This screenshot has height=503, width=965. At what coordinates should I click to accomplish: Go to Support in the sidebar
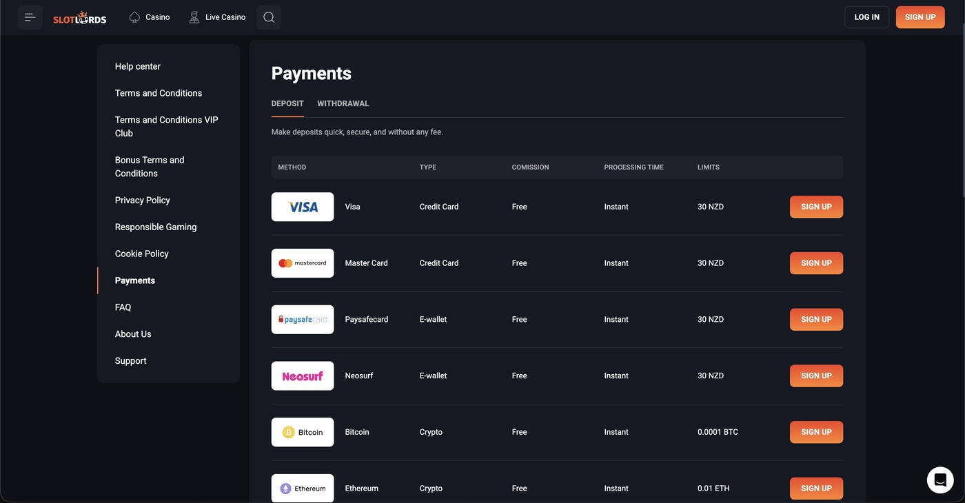(x=131, y=361)
